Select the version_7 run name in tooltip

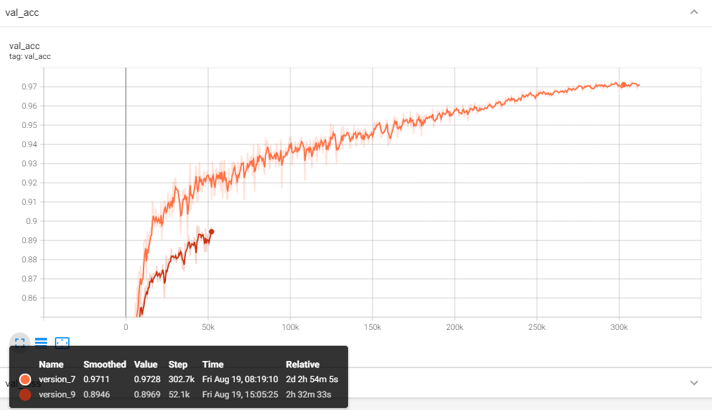[x=57, y=380]
